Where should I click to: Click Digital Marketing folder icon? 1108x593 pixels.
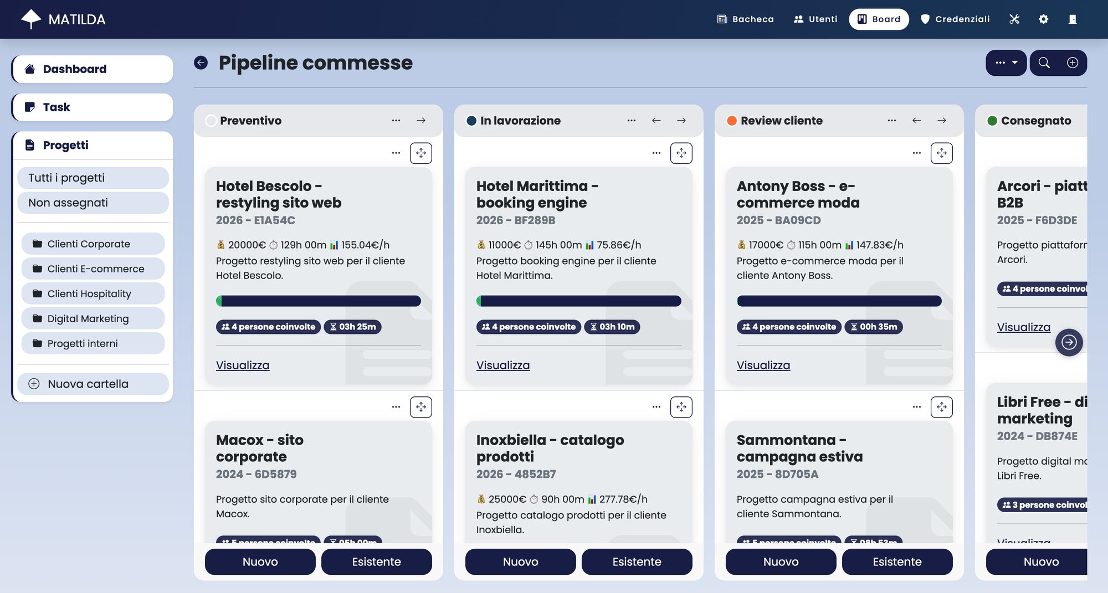coord(37,318)
